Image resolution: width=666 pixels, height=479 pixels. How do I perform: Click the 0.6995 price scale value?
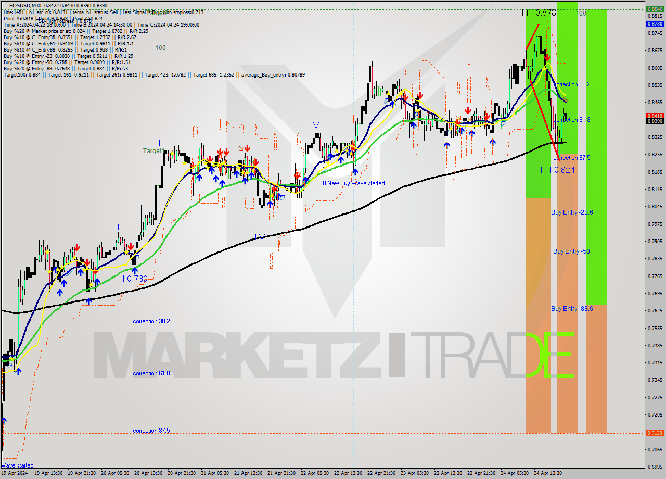(x=654, y=467)
